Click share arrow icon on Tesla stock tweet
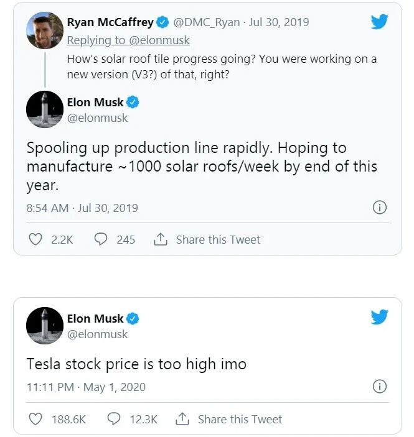Image resolution: width=414 pixels, height=437 pixels. click(x=182, y=419)
